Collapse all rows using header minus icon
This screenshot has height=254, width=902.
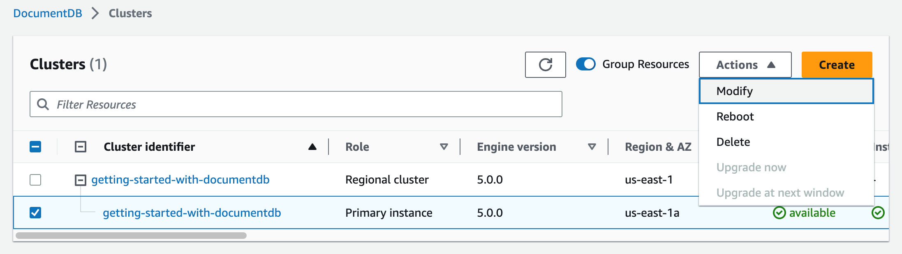81,147
